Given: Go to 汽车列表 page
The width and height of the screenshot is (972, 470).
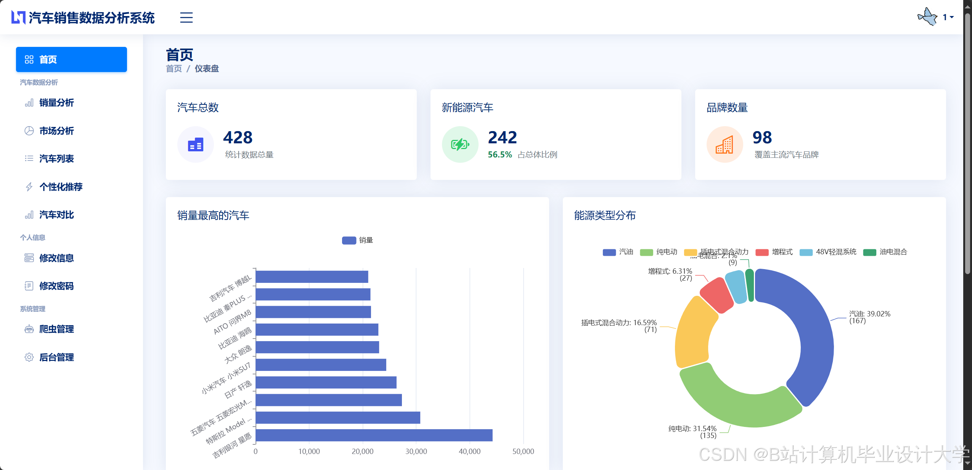Looking at the screenshot, I should tap(56, 159).
